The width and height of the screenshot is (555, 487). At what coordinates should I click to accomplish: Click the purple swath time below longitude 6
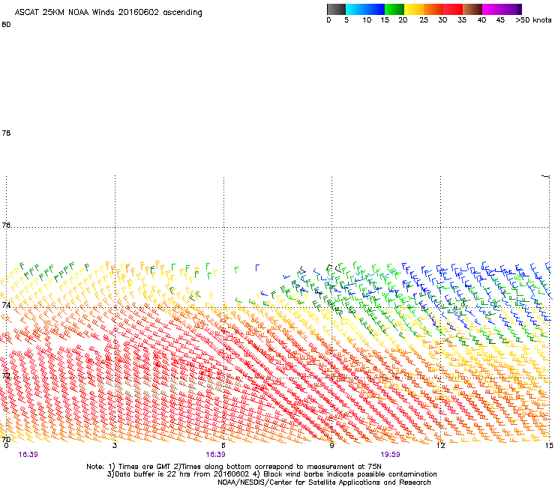[x=215, y=455]
